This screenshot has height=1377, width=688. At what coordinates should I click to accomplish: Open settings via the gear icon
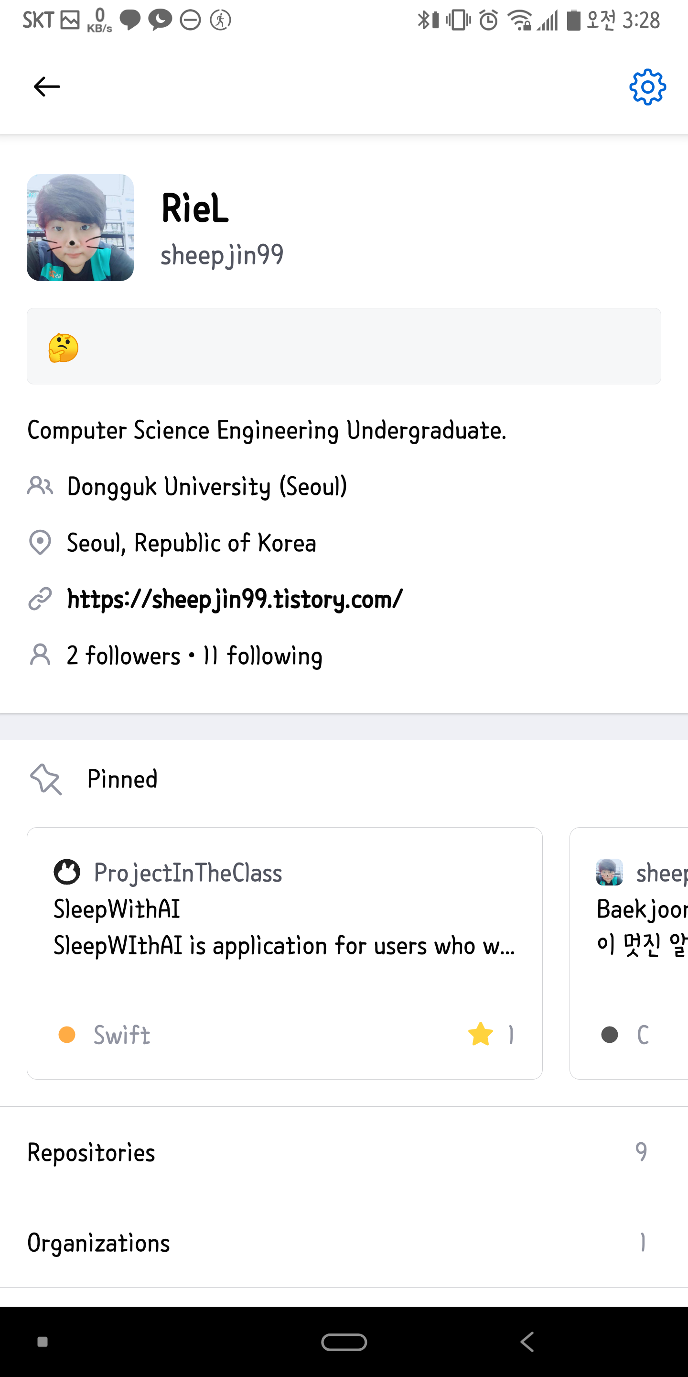647,87
